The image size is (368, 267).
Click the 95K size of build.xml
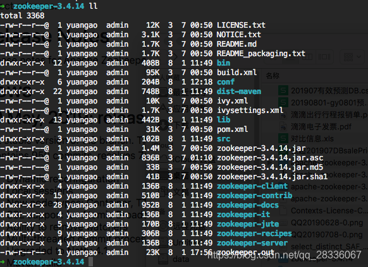click(x=153, y=73)
